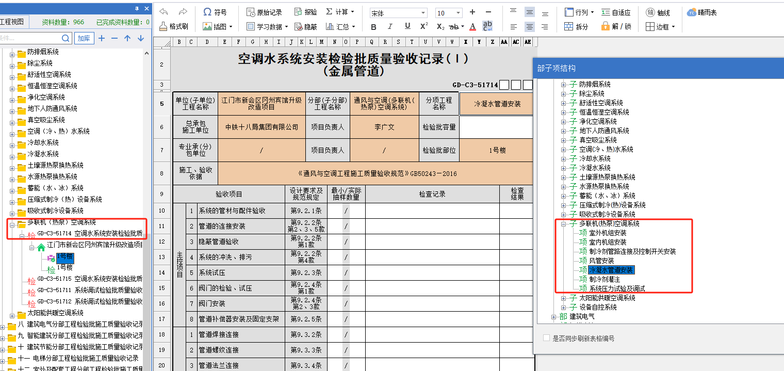Click the 冷凝水管道安装 分项工程 cell
The height and width of the screenshot is (371, 784).
[x=496, y=104]
